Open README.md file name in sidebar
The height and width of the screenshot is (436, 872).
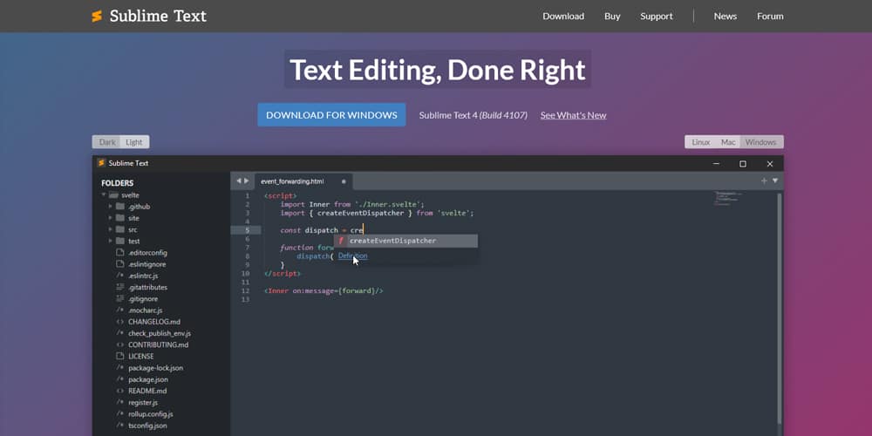coord(147,391)
